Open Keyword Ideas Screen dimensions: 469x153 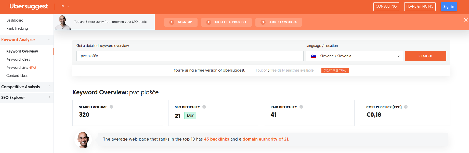[18, 59]
